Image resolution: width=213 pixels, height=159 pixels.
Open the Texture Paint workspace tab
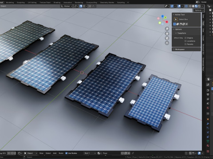point(45,2)
